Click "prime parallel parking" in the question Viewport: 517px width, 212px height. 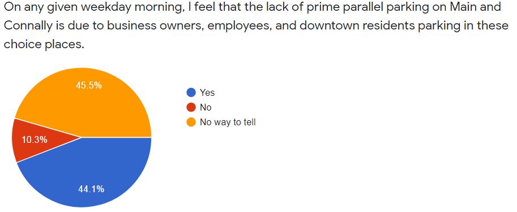click(x=352, y=8)
